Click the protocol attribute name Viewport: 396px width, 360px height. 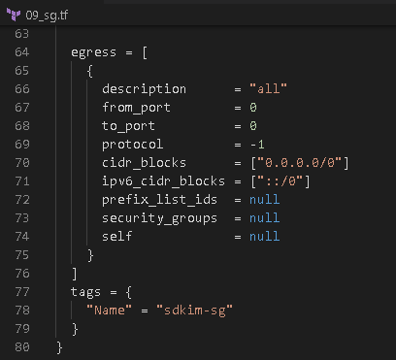pos(132,145)
